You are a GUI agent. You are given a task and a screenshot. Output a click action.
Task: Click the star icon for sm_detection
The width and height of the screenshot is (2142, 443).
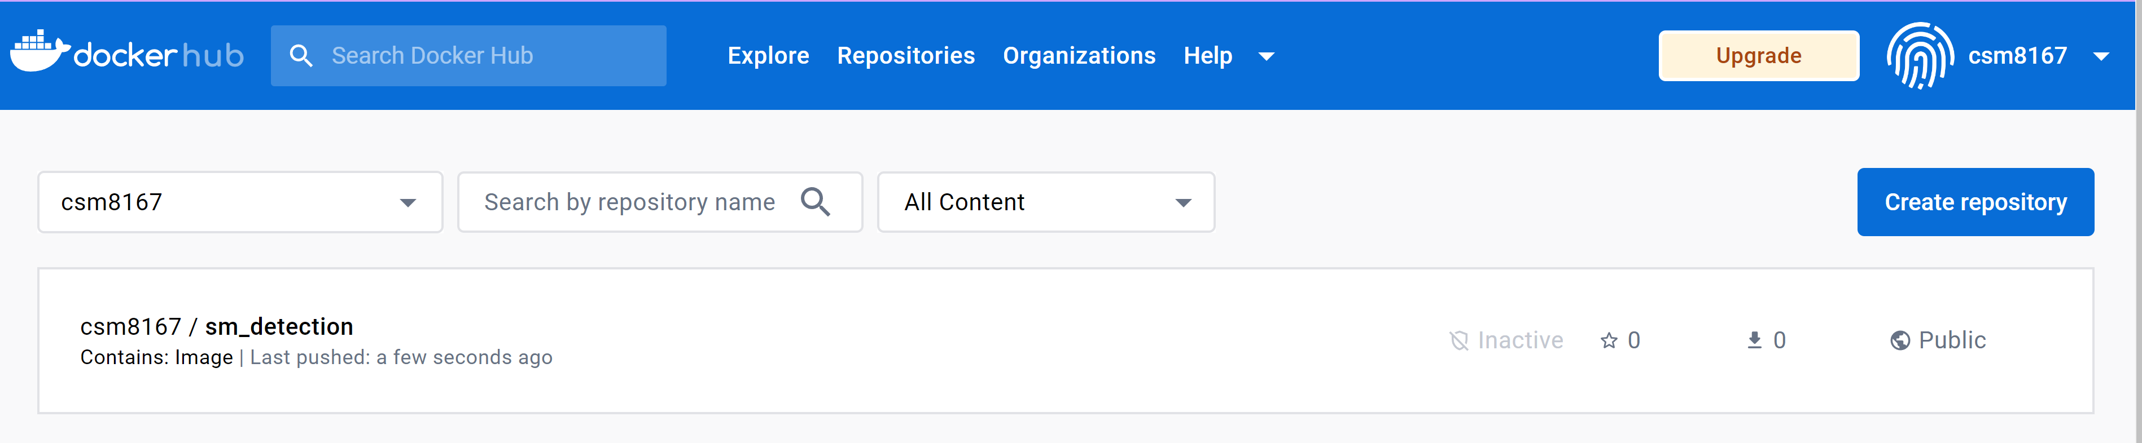(1608, 340)
